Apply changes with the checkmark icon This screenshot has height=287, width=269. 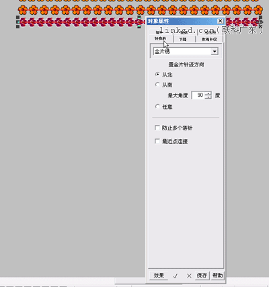pyautogui.click(x=176, y=276)
